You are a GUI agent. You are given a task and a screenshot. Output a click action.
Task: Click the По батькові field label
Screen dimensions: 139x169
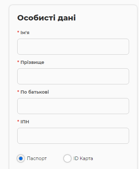pos(35,92)
